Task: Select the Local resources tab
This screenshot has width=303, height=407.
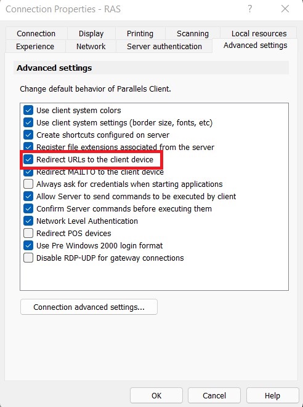Action: (259, 33)
